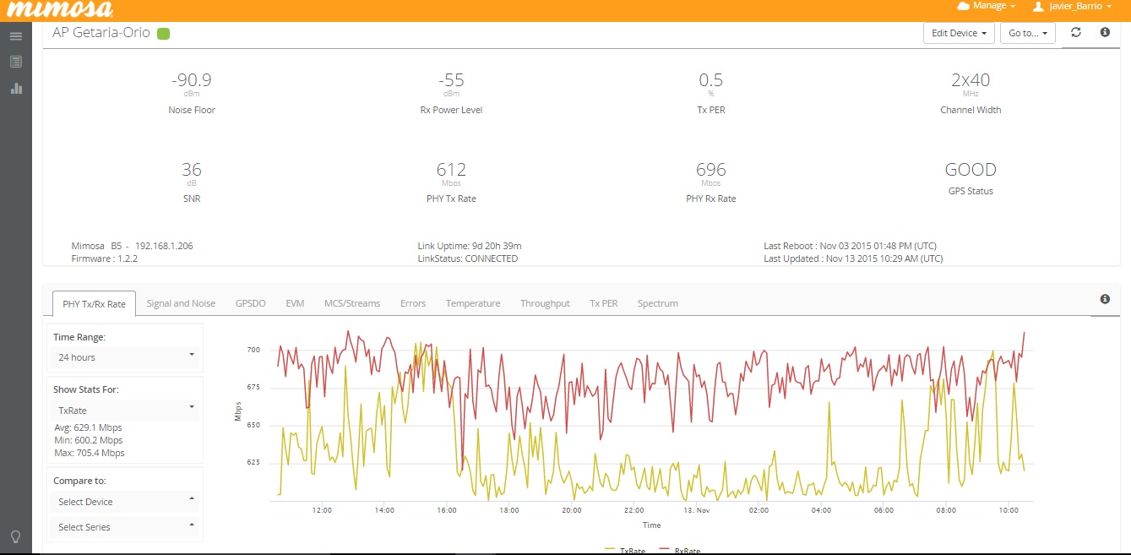Open the Javier_Barrio user menu
This screenshot has height=555, width=1131.
coord(1073,6)
